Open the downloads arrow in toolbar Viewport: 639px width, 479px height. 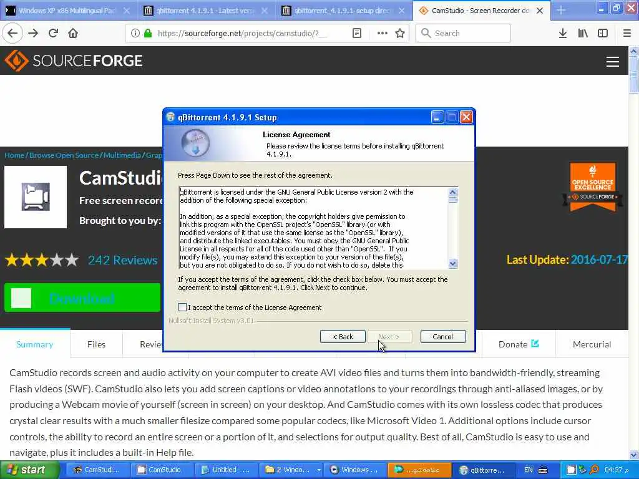pos(563,34)
